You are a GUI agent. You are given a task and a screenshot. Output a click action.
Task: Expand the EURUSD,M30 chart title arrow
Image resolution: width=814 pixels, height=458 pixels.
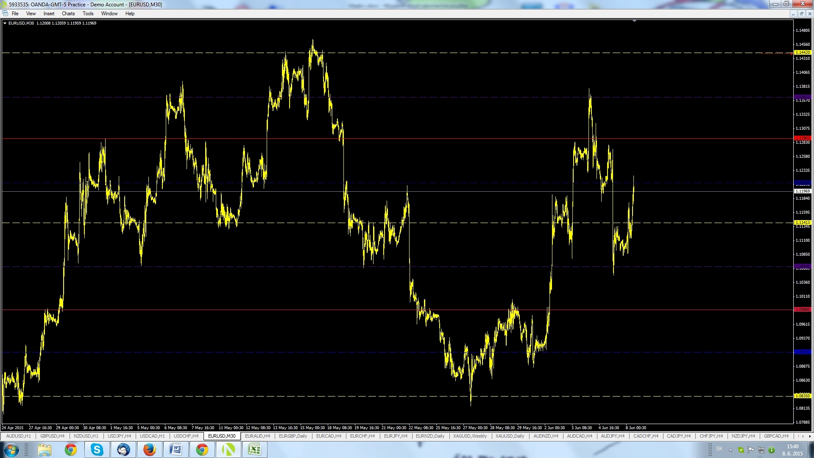pyautogui.click(x=5, y=23)
